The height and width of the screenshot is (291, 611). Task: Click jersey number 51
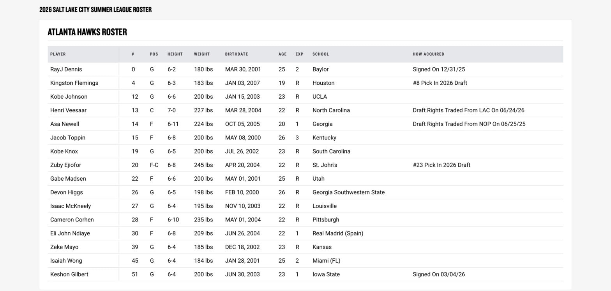pyautogui.click(x=135, y=274)
